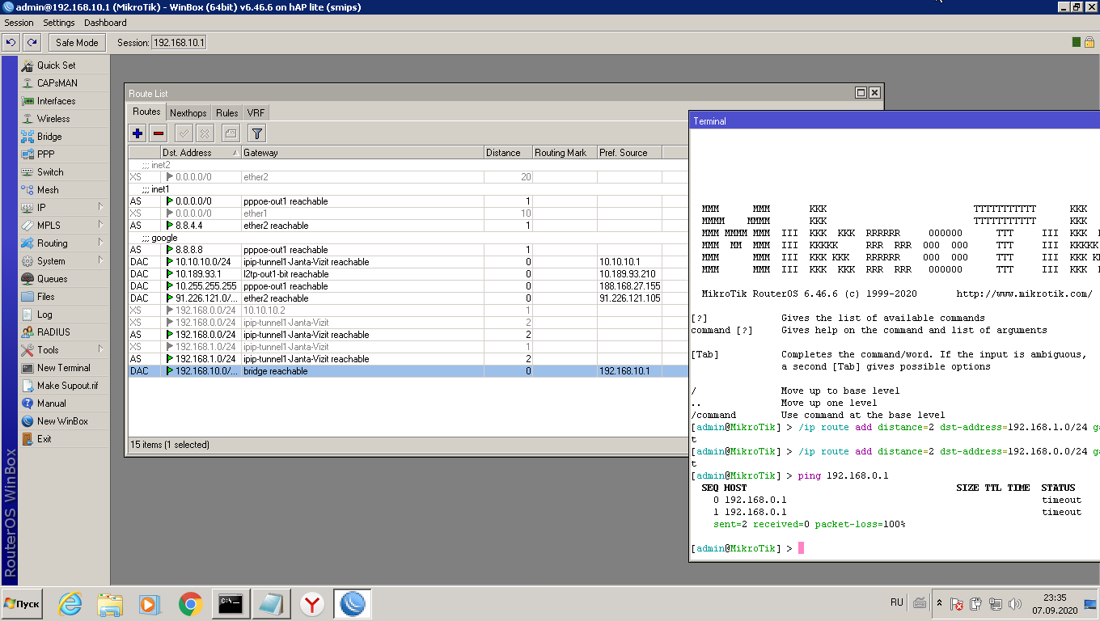Click the Terminal window title bar
This screenshot has height=621, width=1100.
click(x=895, y=120)
